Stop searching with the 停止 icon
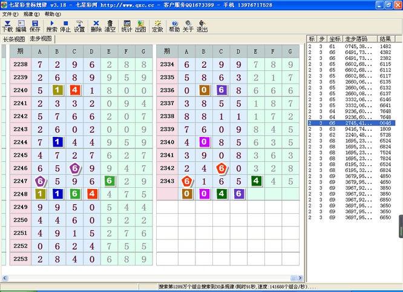Viewport: 403px width, 292px height. (x=65, y=26)
